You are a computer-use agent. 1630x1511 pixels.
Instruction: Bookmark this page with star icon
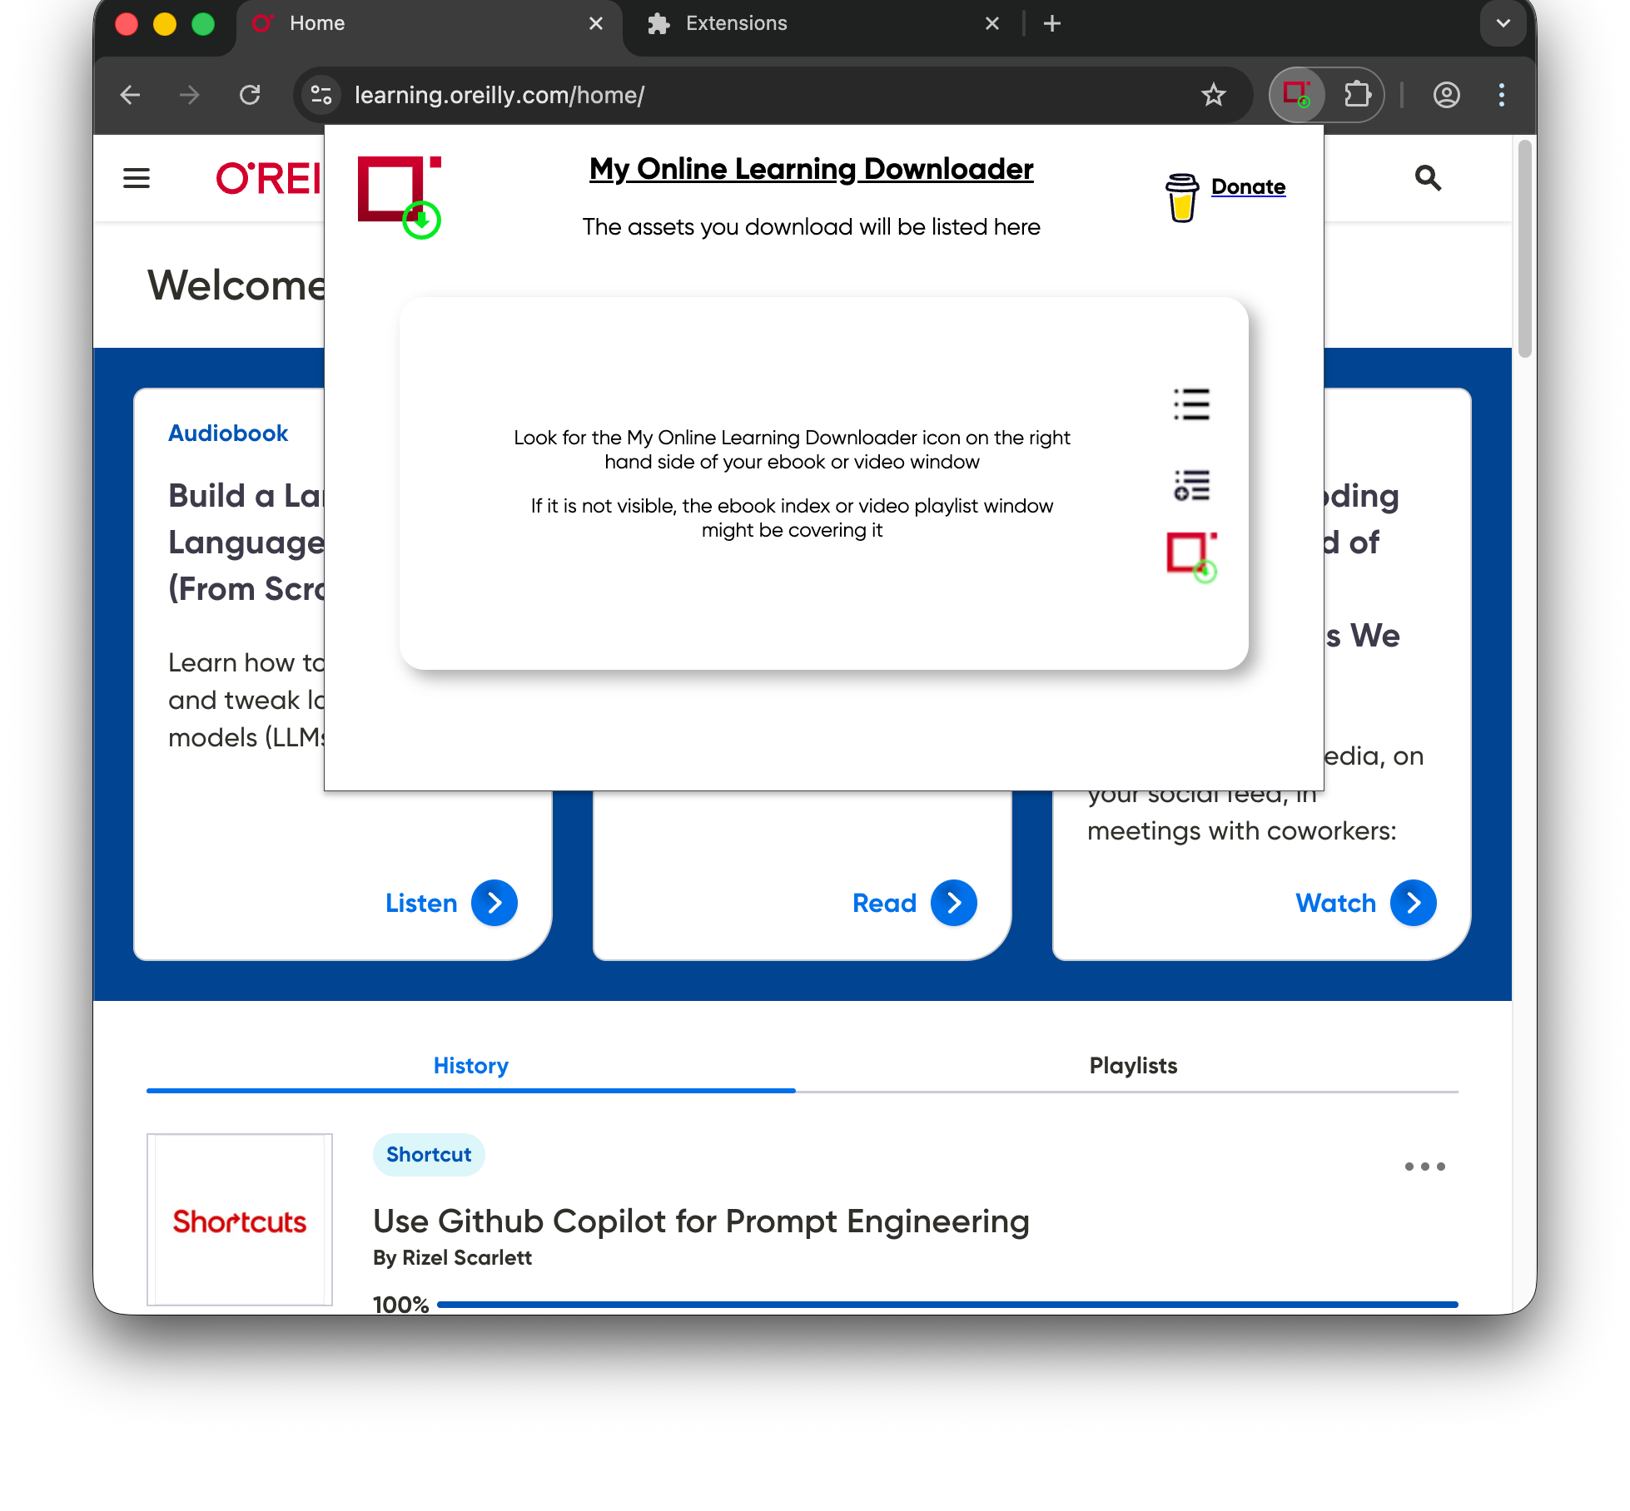1213,95
